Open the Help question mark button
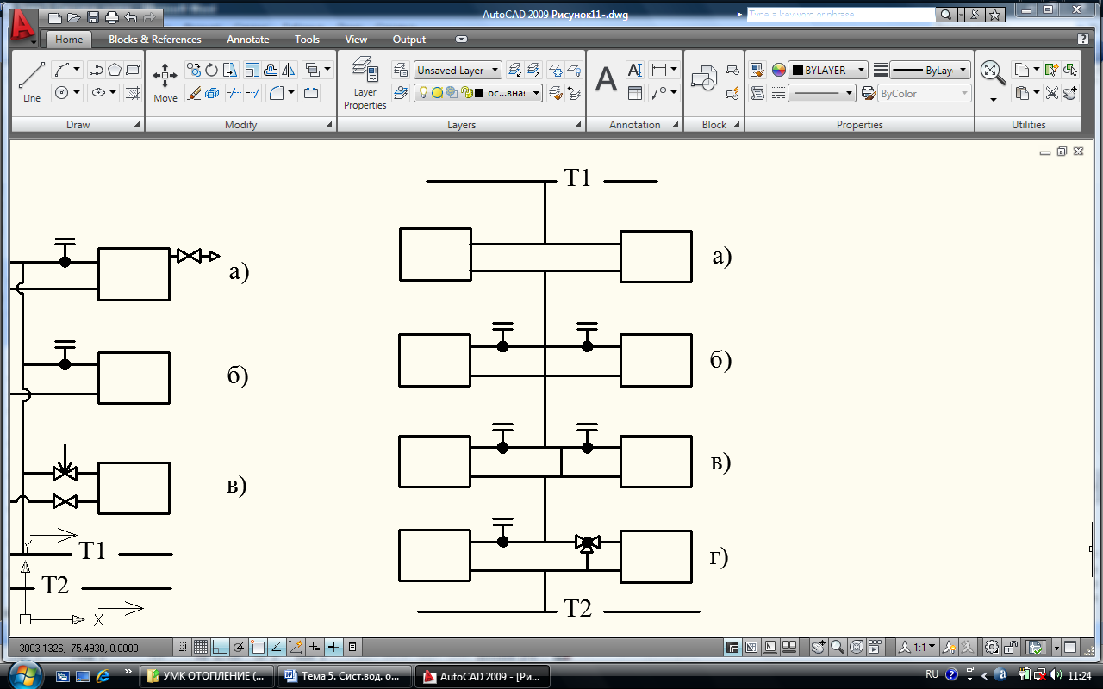The width and height of the screenshot is (1103, 689). (x=1083, y=39)
